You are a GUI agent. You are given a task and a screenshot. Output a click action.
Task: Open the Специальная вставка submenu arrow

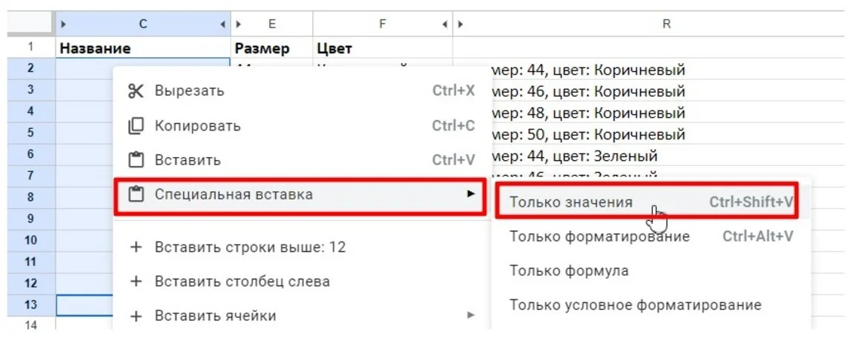(x=471, y=193)
